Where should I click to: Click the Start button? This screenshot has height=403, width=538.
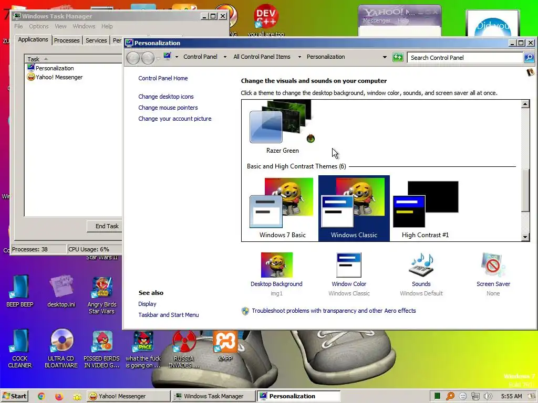point(14,396)
